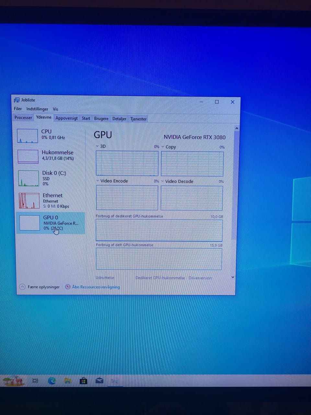Open the Detaljer tab
This screenshot has height=415, width=311.
119,119
